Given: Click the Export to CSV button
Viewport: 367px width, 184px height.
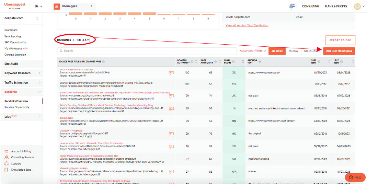Looking at the screenshot, I should pos(340,40).
